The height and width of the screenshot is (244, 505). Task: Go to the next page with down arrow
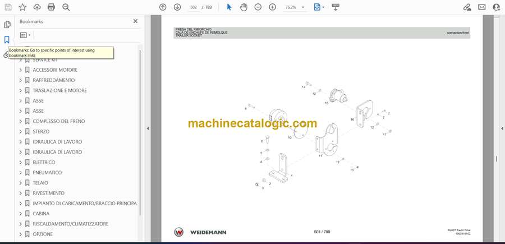tap(177, 7)
